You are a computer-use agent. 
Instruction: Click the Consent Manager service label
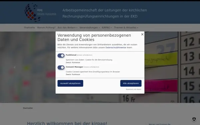[74, 67]
